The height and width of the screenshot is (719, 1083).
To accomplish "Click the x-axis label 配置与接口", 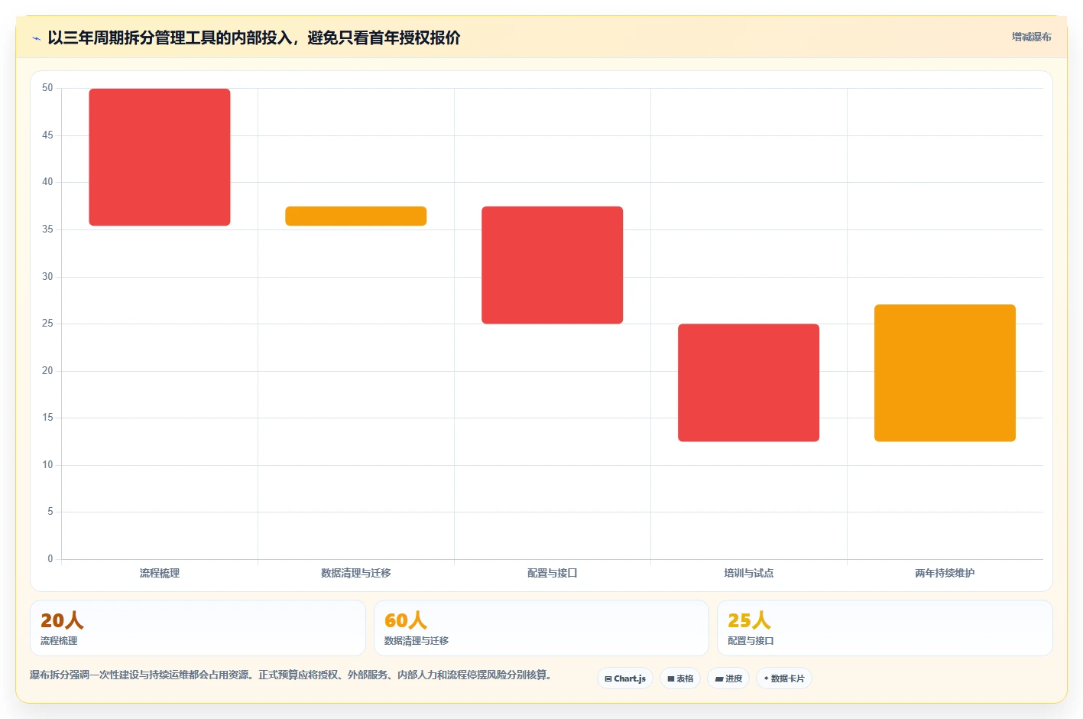I will pos(553,573).
